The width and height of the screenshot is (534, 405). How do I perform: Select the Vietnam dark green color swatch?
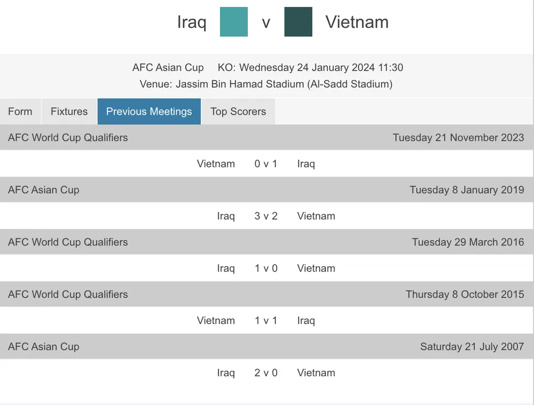coord(299,22)
